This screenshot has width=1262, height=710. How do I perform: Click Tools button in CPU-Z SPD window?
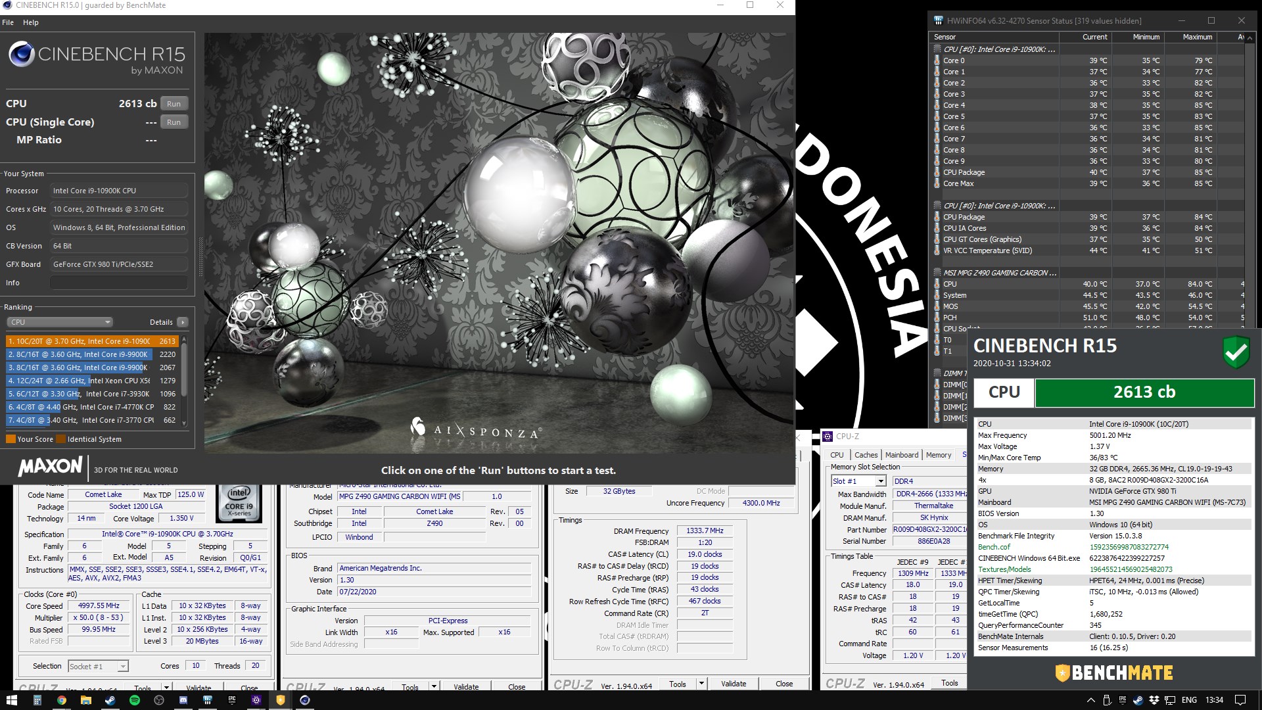tap(949, 683)
